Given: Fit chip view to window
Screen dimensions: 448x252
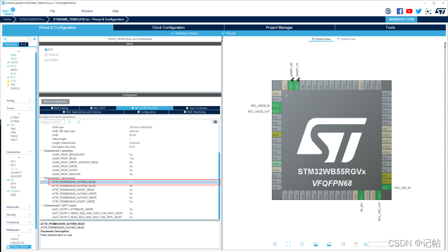Looking at the screenshot, I should 289,244.
